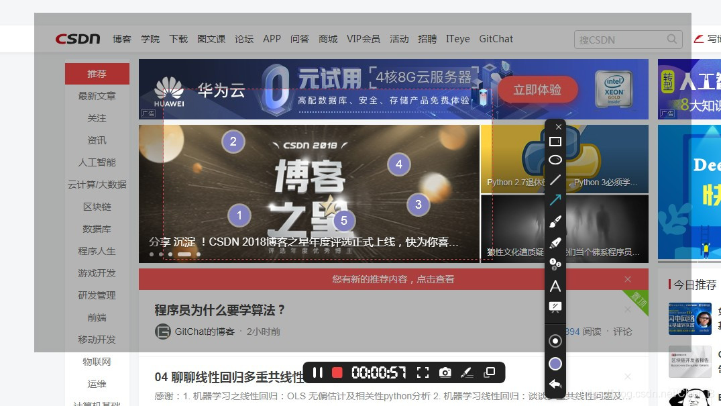Image resolution: width=721 pixels, height=406 pixels.
Task: Open ITeye in top navigation
Action: (458, 39)
